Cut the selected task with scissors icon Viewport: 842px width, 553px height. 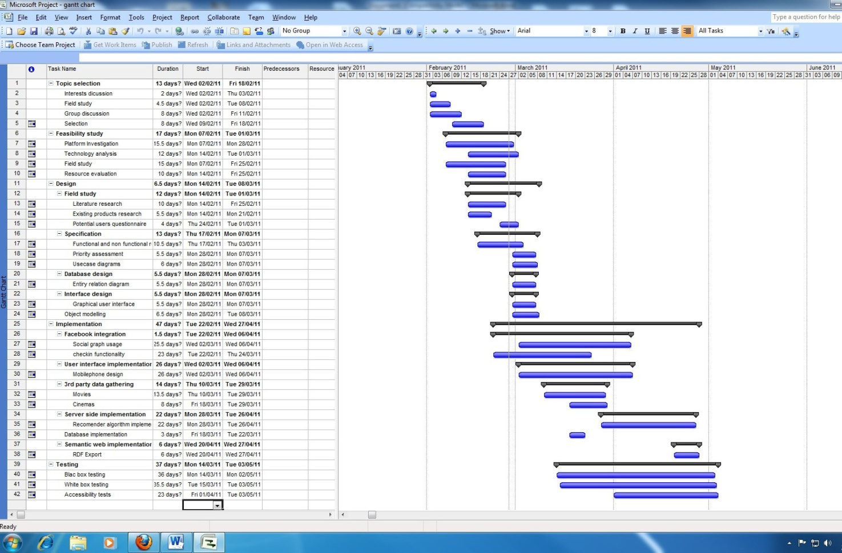[x=88, y=31]
